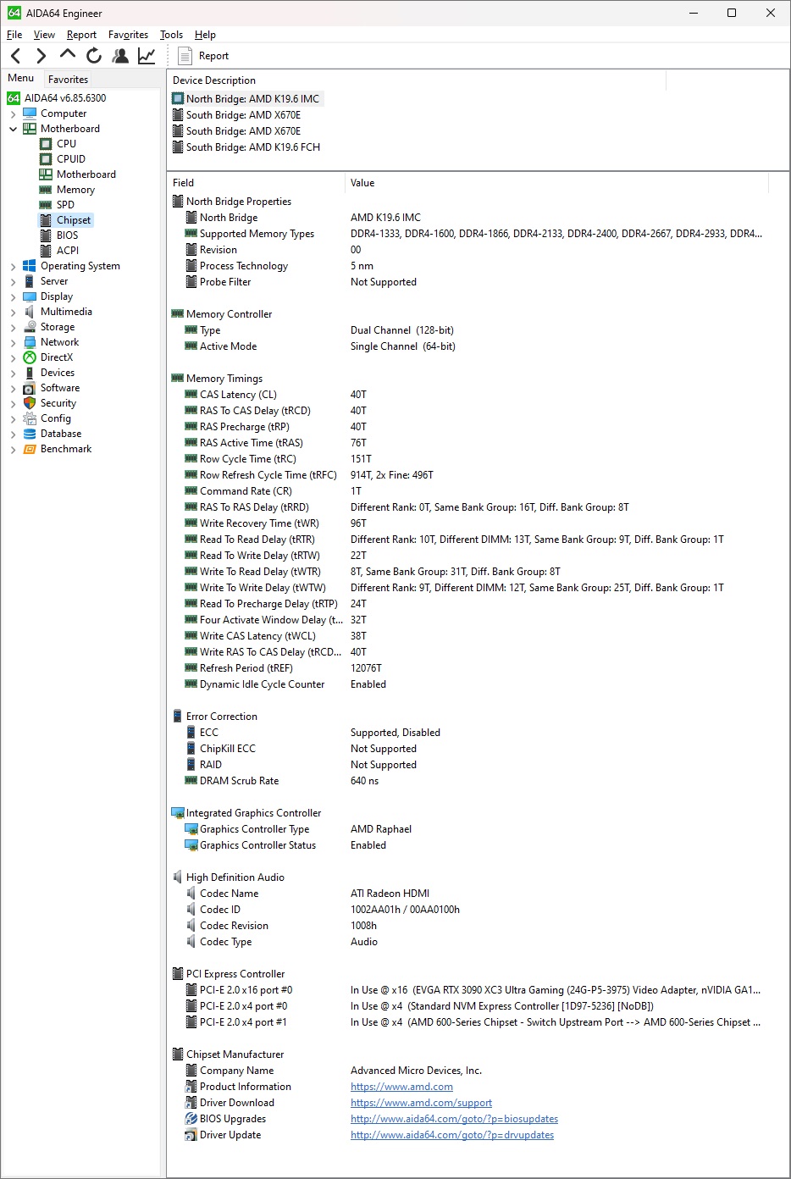Viewport: 791px width, 1179px height.
Task: Click the Report document icon
Action: tap(185, 56)
